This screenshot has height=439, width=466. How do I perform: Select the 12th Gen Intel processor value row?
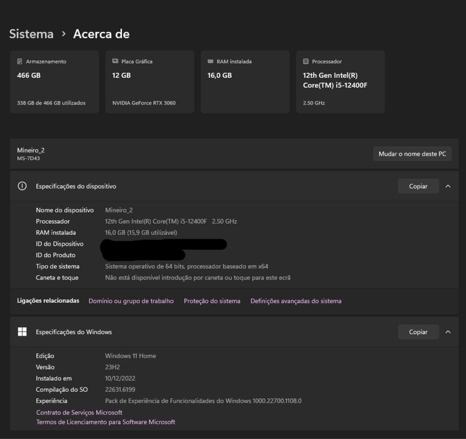(x=171, y=222)
